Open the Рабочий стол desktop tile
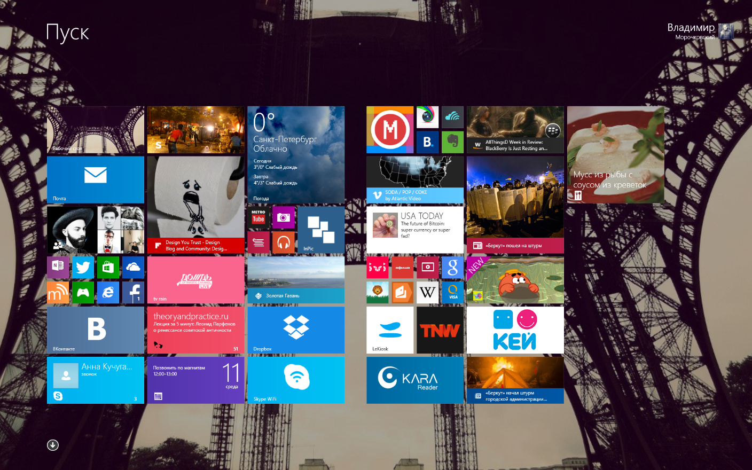 [96, 130]
